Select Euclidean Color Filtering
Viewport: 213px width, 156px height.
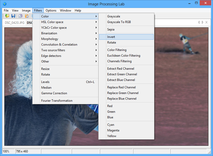coord(126,56)
